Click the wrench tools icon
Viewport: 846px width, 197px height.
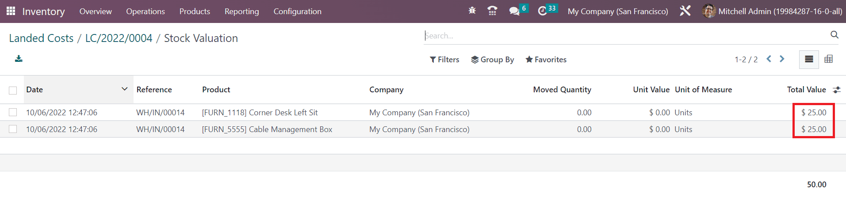(x=685, y=11)
